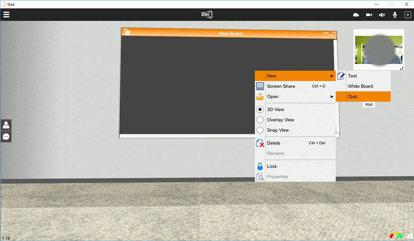Click the Ctrl + D shortcut text
Screen dimensions: 414x241
pyautogui.click(x=319, y=86)
